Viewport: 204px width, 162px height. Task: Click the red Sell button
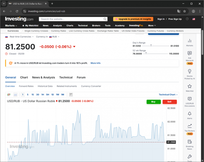pyautogui.click(x=170, y=102)
